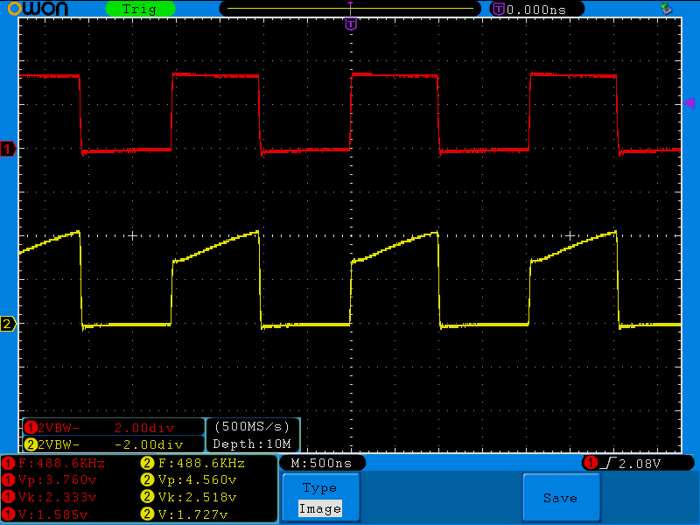Screen dimensions: 700x525
Task: Click channel 1 Vk:2.333v measurement
Action: point(50,497)
